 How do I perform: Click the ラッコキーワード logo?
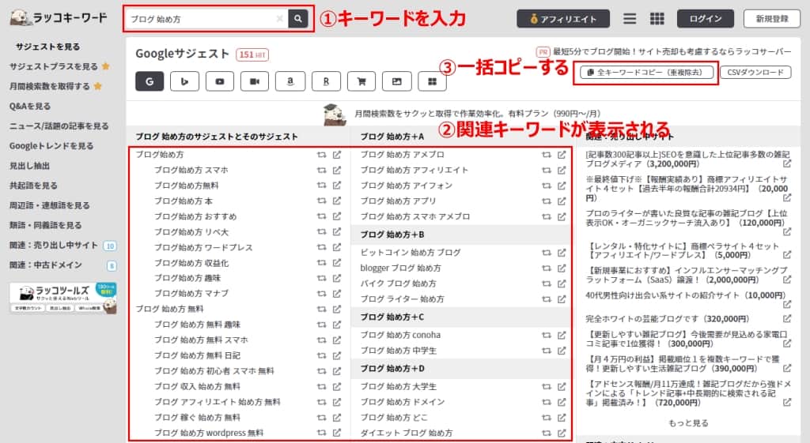[x=59, y=18]
